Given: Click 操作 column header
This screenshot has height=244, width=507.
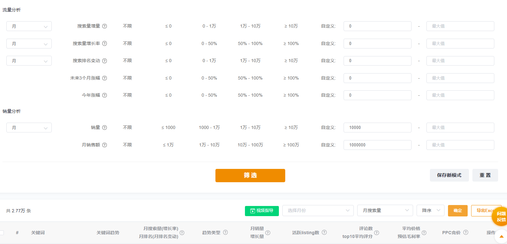Looking at the screenshot, I should click(491, 233).
